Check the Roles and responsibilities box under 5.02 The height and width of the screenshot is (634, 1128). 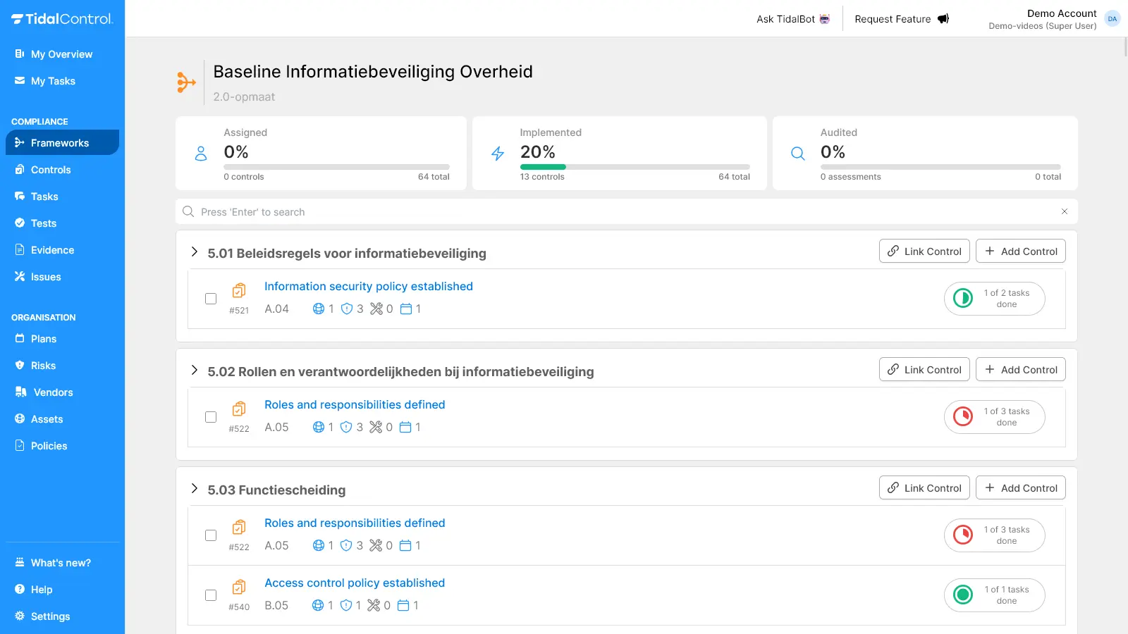tap(211, 417)
